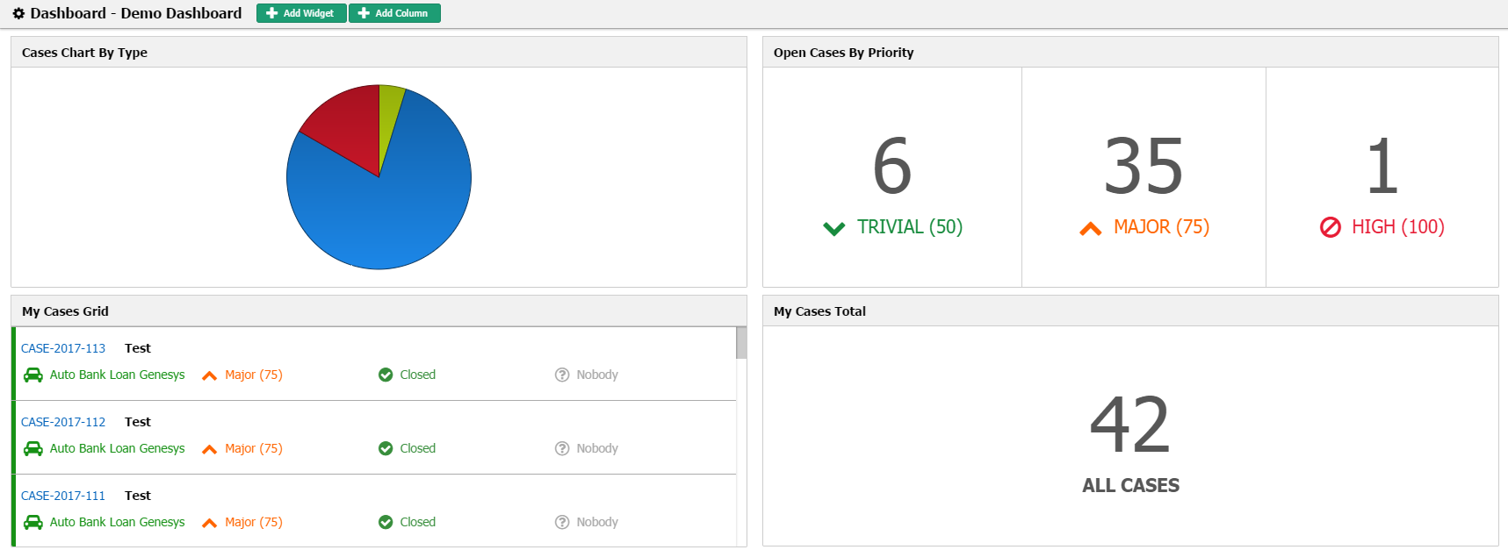Click the My Cases Grid widget header
The image size is (1508, 550).
[x=379, y=311]
